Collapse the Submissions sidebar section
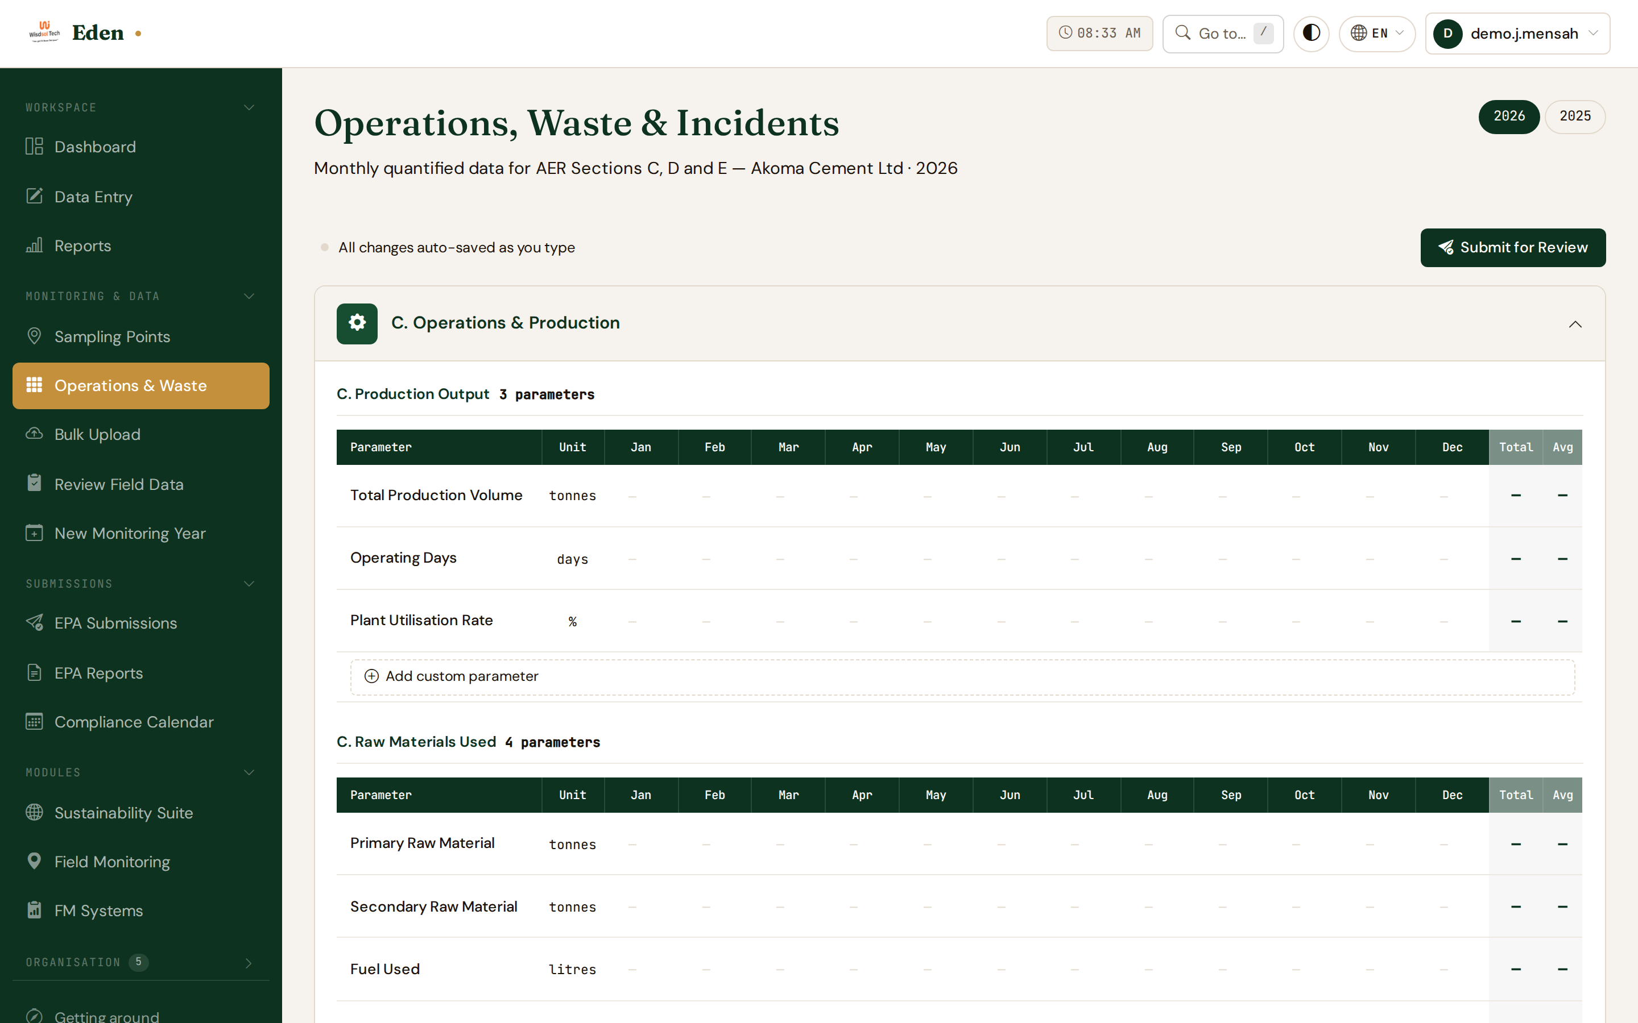Image resolution: width=1638 pixels, height=1023 pixels. click(x=249, y=583)
